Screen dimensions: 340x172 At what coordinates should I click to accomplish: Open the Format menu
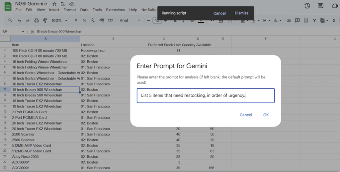point(70,10)
